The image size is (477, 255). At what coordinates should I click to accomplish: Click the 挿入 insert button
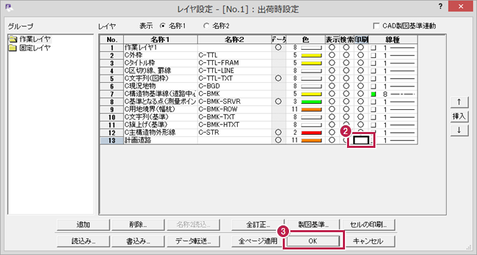click(x=459, y=116)
